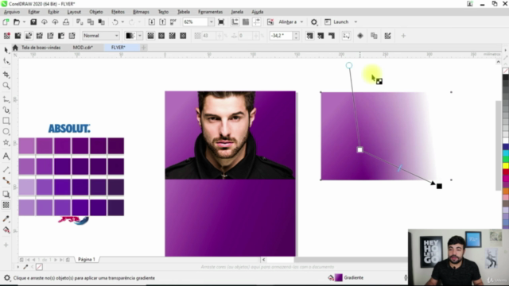Viewport: 509px width, 286px height.
Task: Select the Transparency checkerboard tool
Action: point(6,205)
